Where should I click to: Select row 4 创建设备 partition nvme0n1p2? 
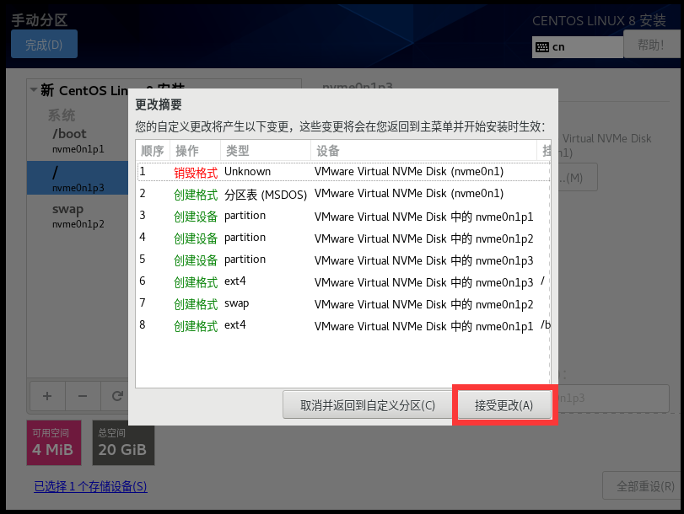[x=343, y=238]
